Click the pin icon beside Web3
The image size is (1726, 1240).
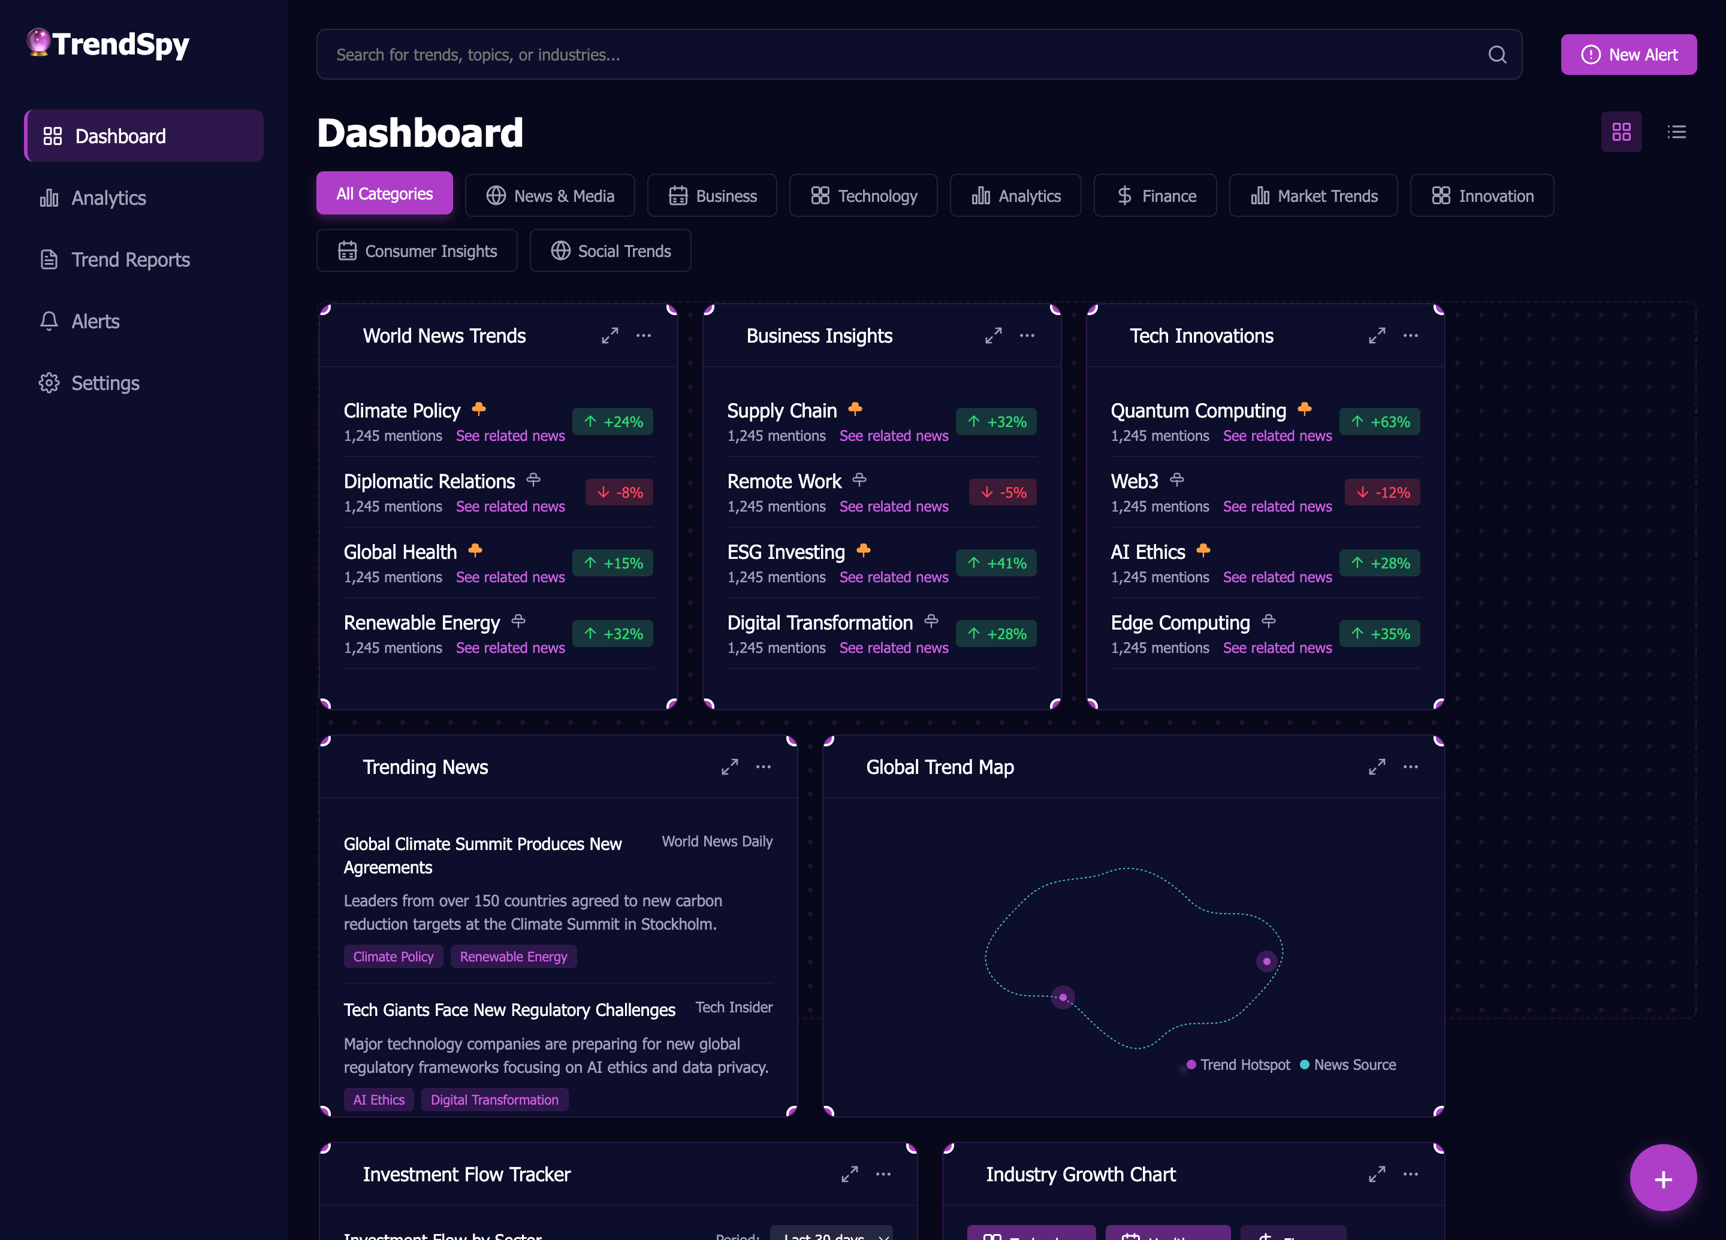[1176, 480]
